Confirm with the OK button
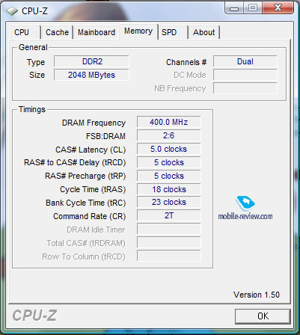This screenshot has width=300, height=335. [x=263, y=316]
